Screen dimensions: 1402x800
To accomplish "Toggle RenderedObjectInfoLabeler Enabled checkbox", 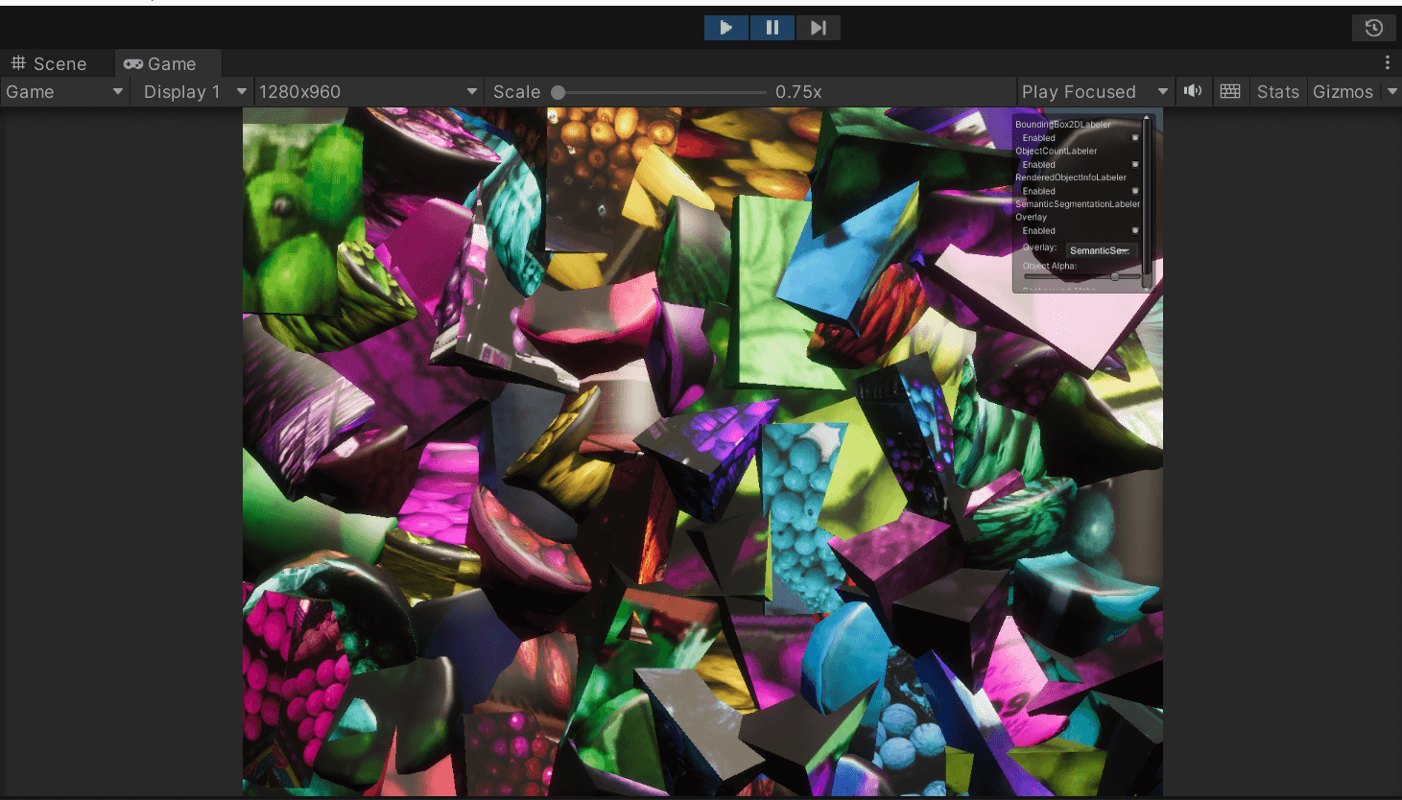I will pyautogui.click(x=1135, y=191).
